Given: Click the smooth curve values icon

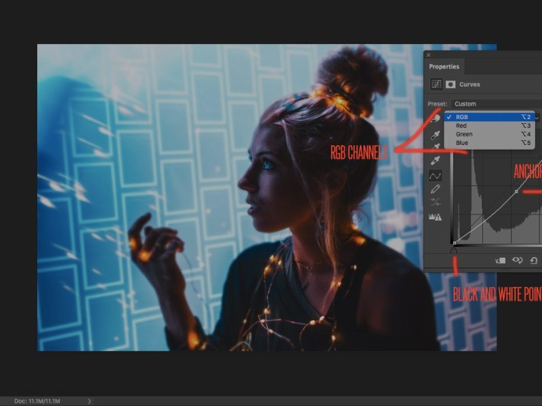Looking at the screenshot, I should 436,202.
